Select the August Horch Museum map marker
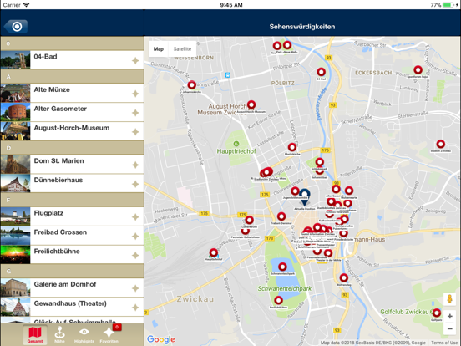The height and width of the screenshot is (346, 461). point(251,104)
